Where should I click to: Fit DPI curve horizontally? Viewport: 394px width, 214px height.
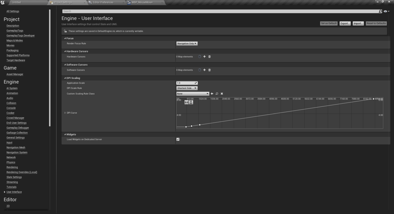(187, 102)
